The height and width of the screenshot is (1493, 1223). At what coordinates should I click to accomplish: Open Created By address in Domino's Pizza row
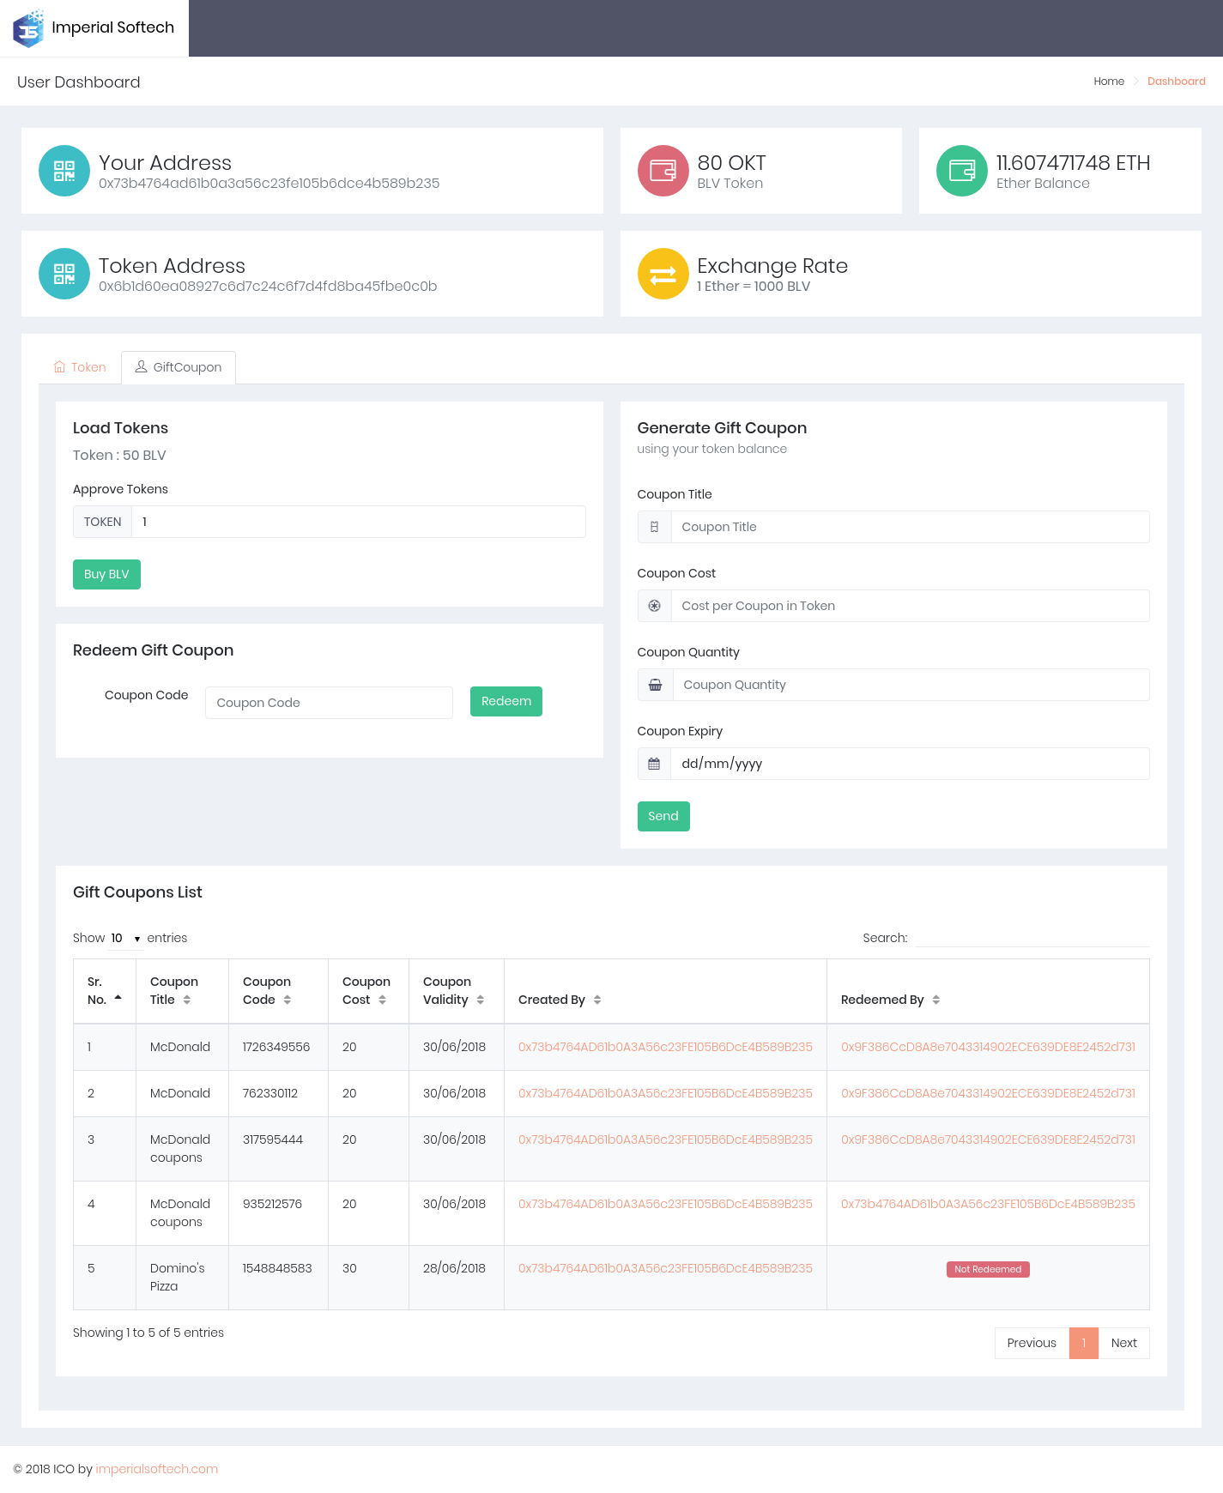665,1268
